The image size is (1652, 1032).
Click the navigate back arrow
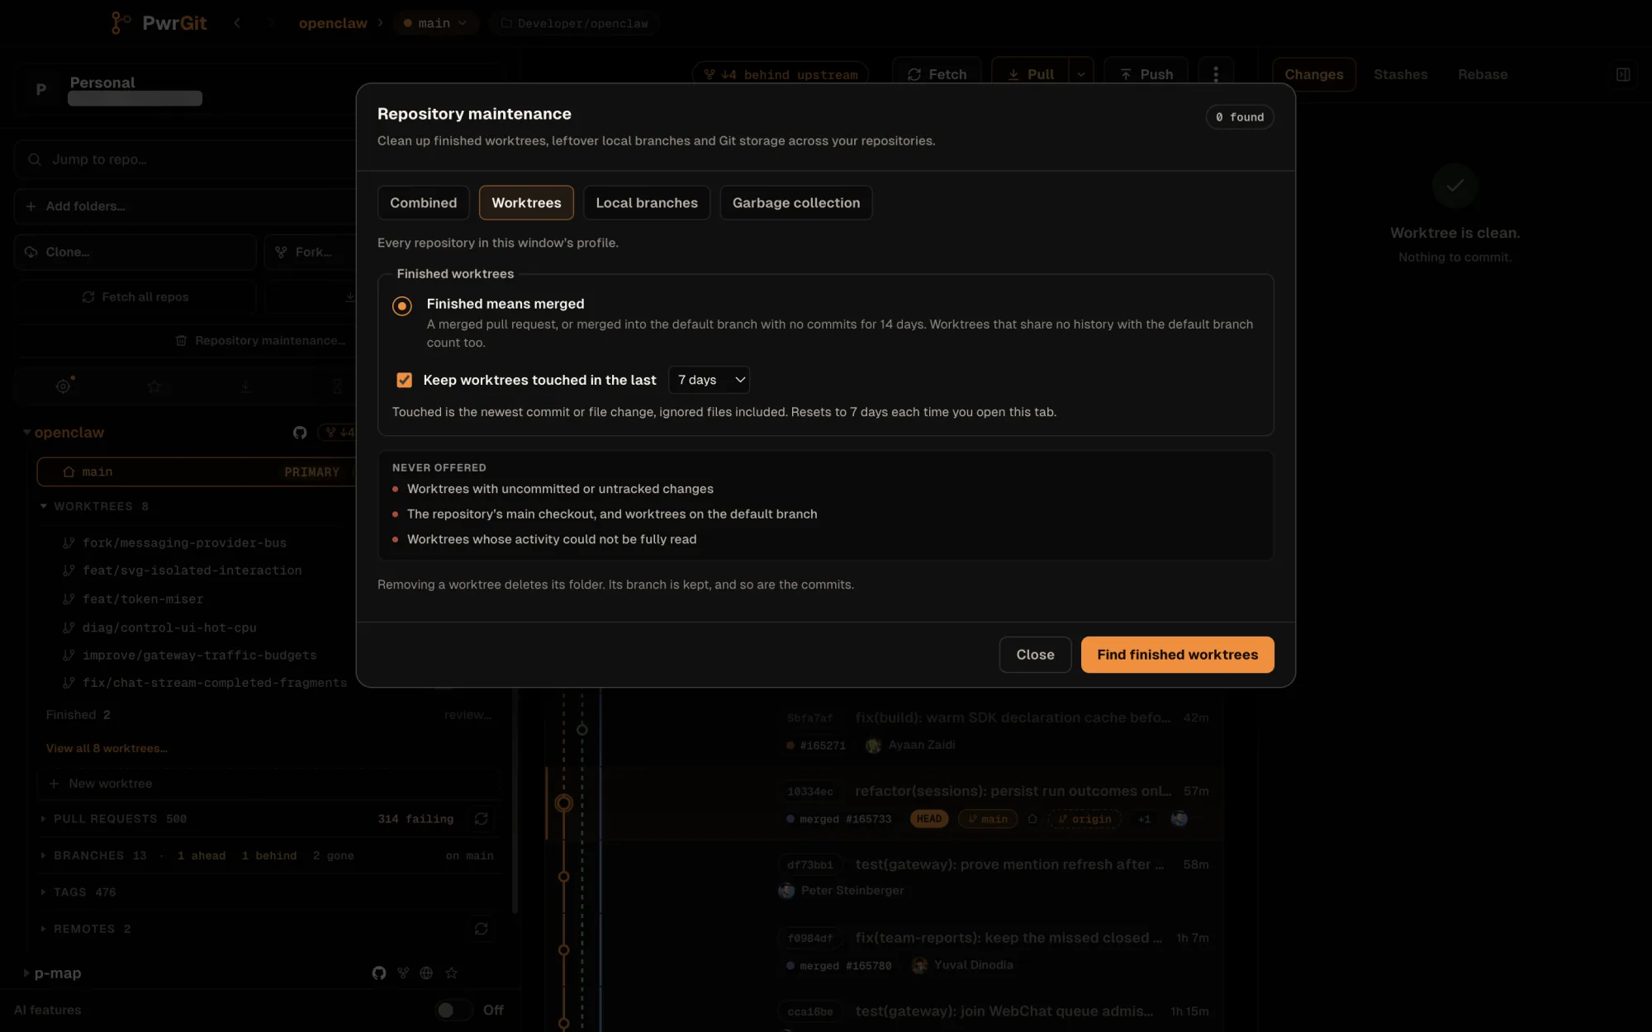237,23
